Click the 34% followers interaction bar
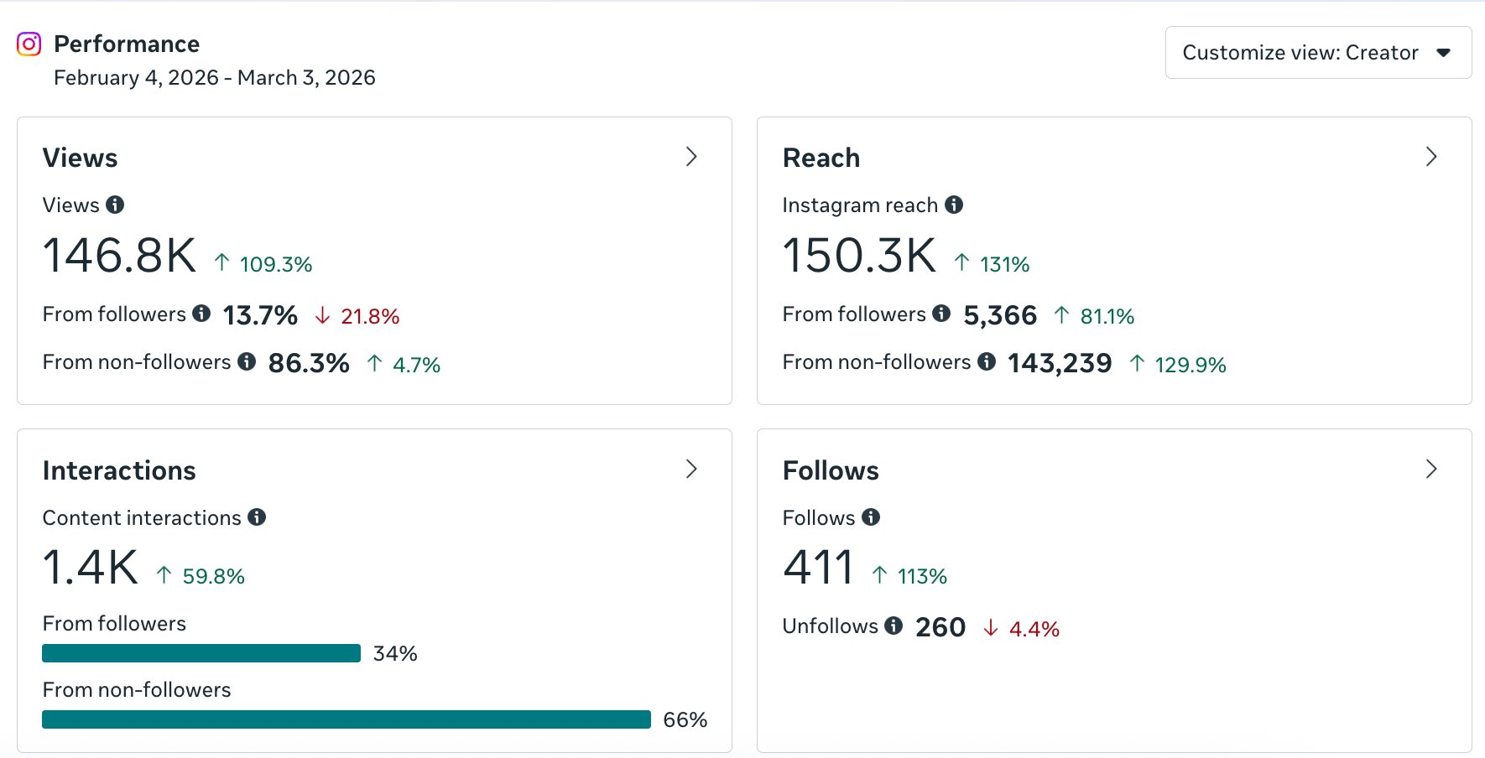This screenshot has height=758, width=1485. (x=201, y=653)
